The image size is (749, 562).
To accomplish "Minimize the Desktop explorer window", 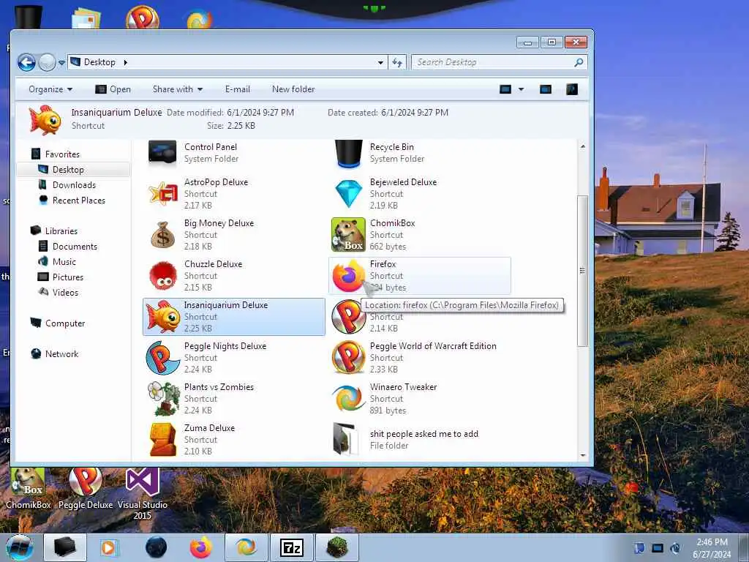I will [527, 42].
